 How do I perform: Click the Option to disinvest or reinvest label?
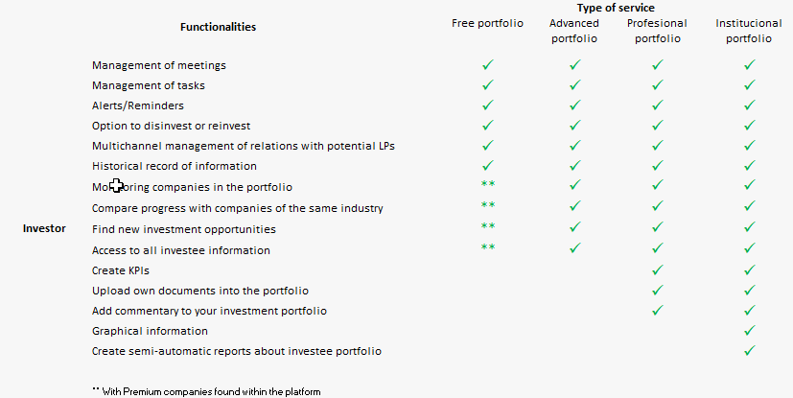pyautogui.click(x=172, y=126)
